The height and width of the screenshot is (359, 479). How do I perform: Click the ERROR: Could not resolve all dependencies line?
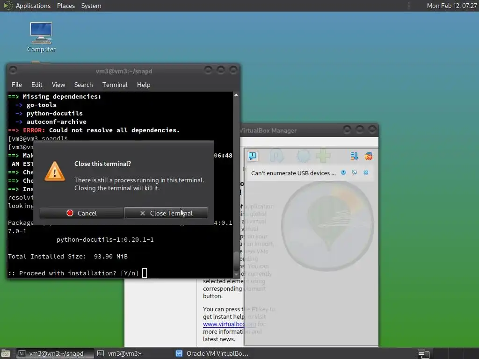click(94, 130)
